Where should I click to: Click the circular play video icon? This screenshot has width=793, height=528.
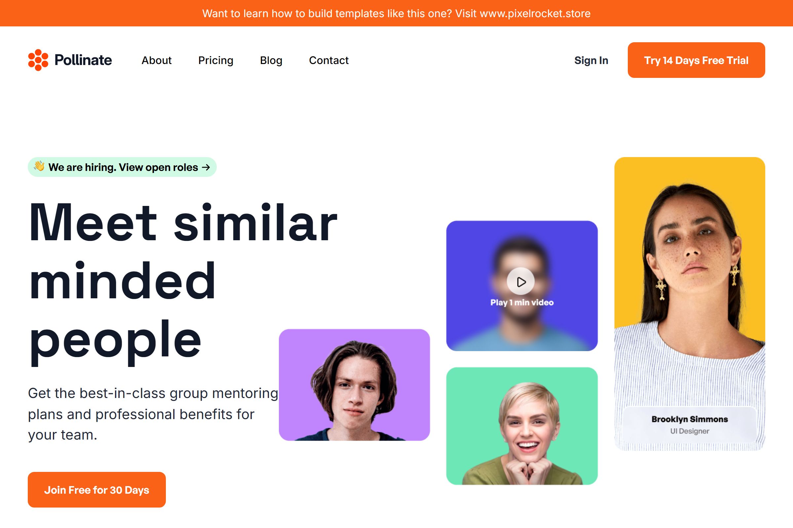pyautogui.click(x=521, y=281)
